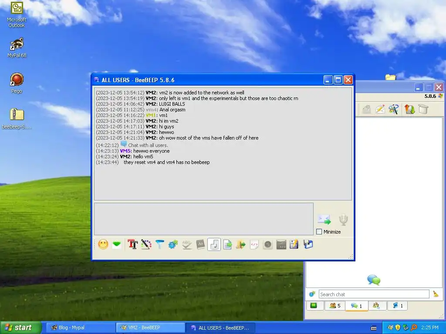Select the chats tab showing 1
The height and width of the screenshot is (334, 446).
(x=356, y=306)
